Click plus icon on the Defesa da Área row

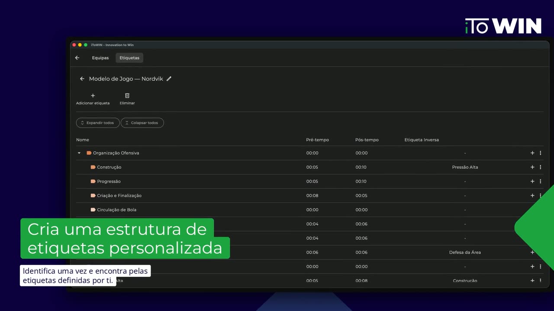(x=532, y=252)
